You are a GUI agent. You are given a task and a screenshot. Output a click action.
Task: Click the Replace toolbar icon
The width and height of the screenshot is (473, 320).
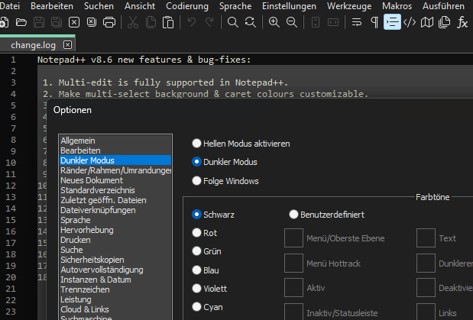click(250, 21)
